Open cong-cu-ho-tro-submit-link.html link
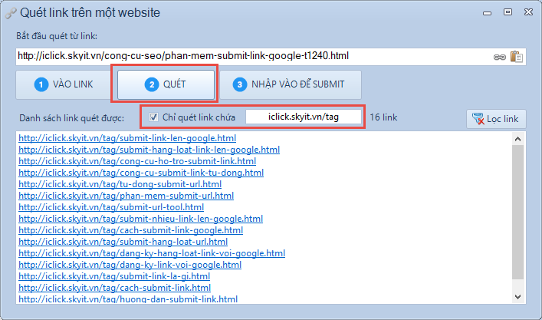 click(137, 161)
